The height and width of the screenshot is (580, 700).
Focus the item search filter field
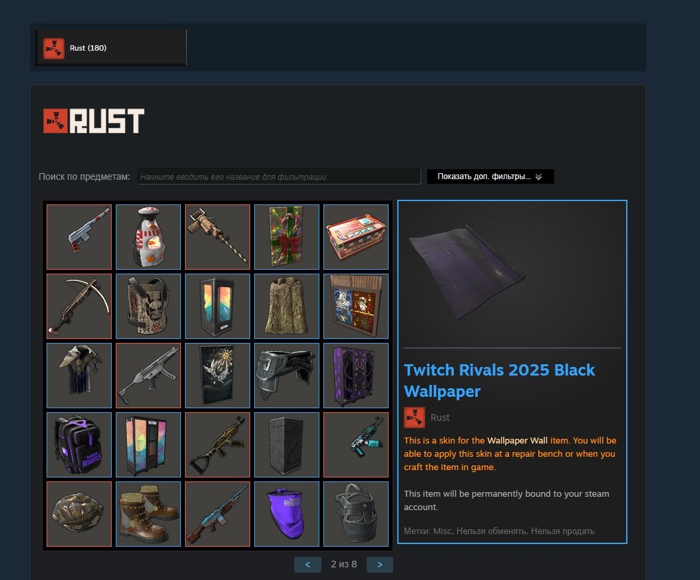coord(279,176)
